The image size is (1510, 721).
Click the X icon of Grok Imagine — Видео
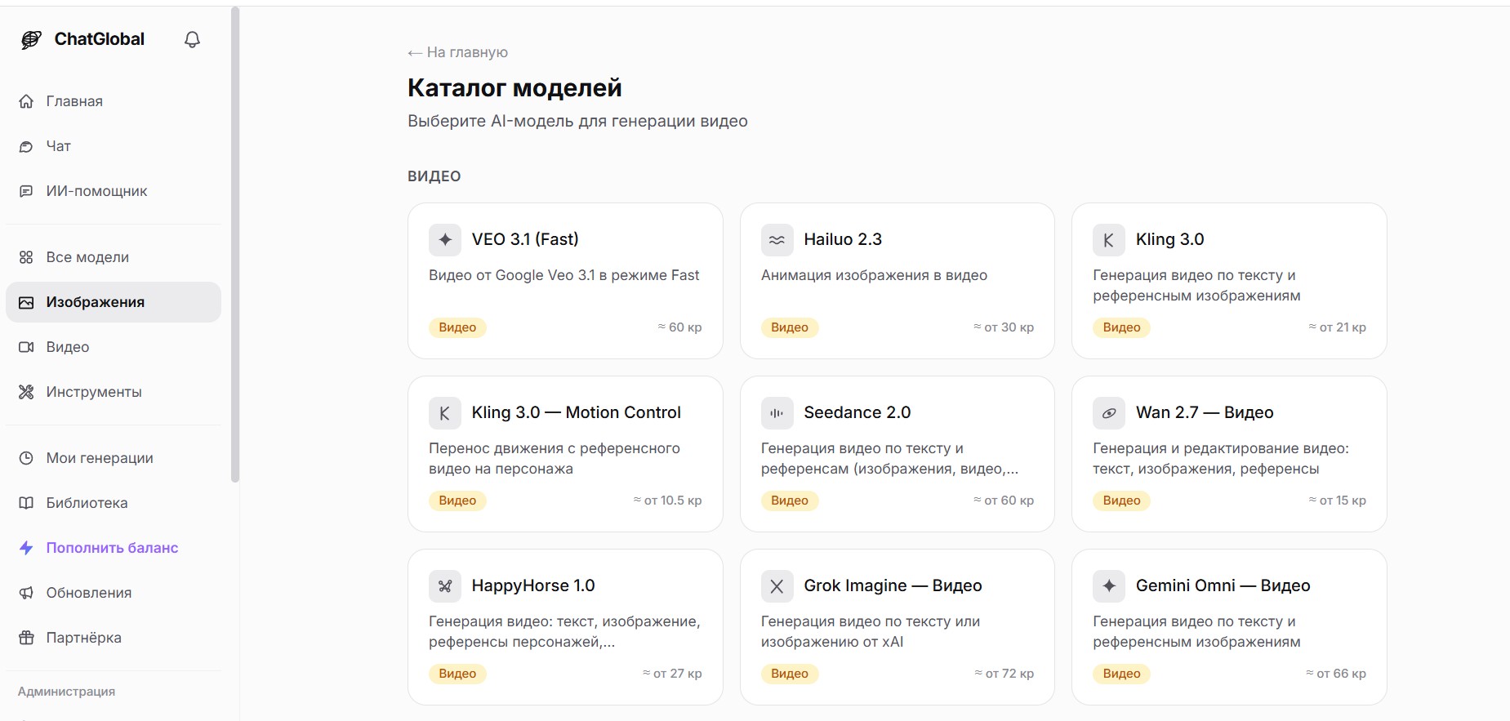[x=777, y=586]
